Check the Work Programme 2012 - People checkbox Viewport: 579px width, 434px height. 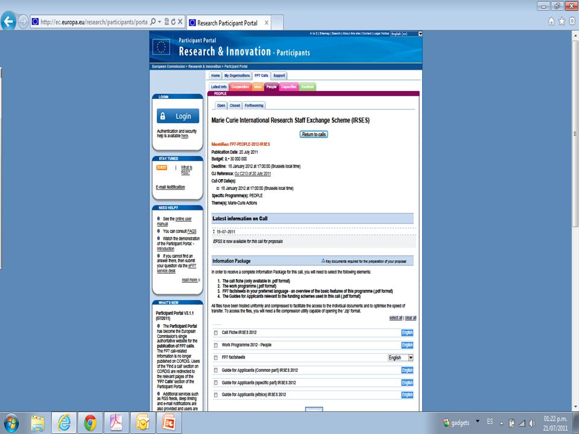216,345
